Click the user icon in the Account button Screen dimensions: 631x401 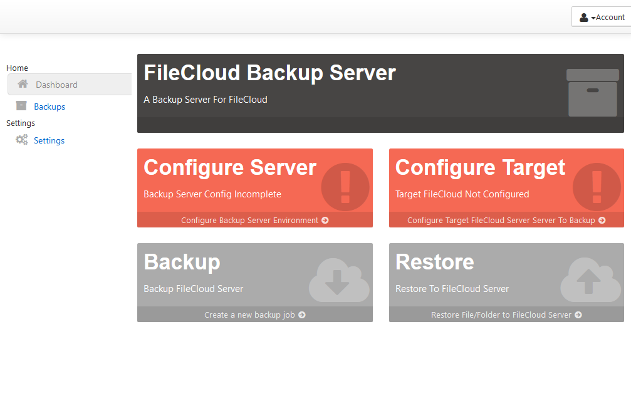584,18
